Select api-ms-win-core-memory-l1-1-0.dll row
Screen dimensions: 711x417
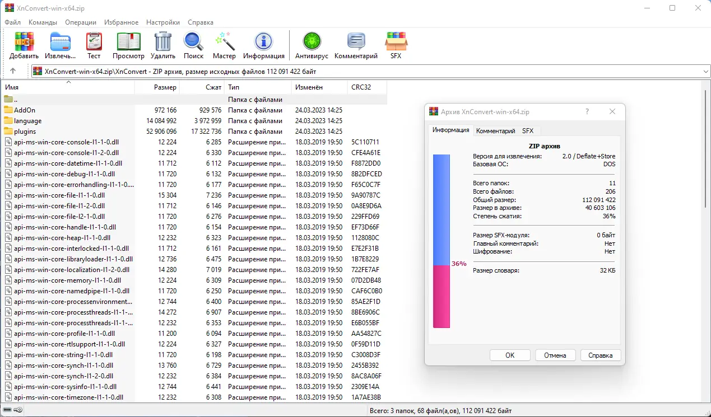pos(194,280)
